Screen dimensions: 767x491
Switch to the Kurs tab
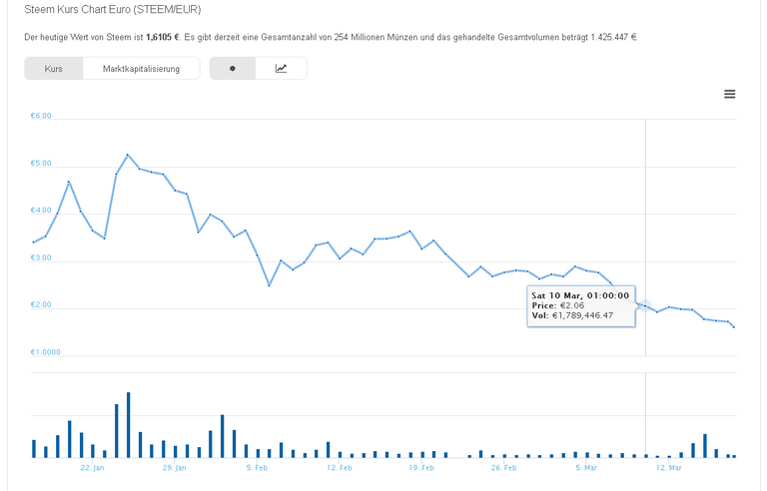tap(54, 69)
